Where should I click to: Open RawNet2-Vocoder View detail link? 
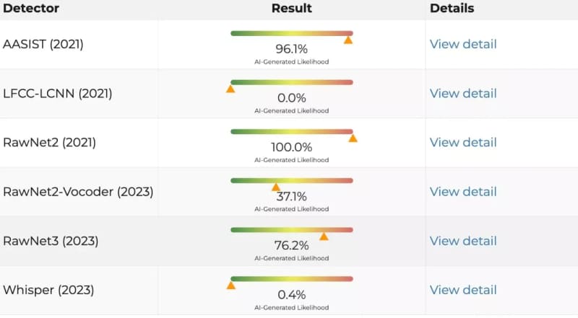pyautogui.click(x=463, y=191)
